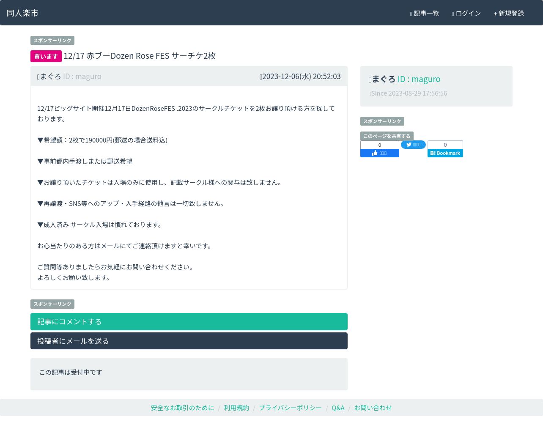The height and width of the screenshot is (425, 543).
Task: Click the Twitter share bird button
Action: coord(413,145)
